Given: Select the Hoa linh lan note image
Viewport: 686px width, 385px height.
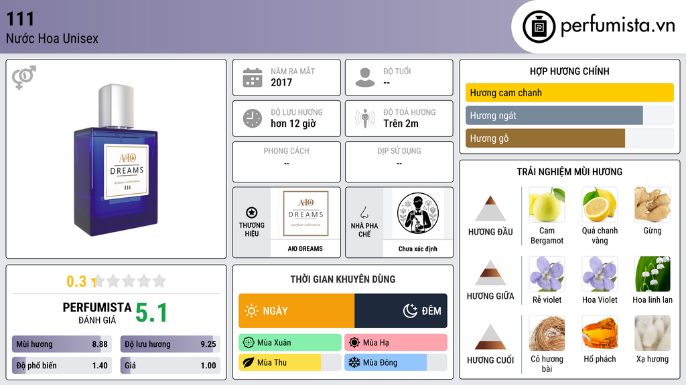Looking at the screenshot, I should click(653, 273).
